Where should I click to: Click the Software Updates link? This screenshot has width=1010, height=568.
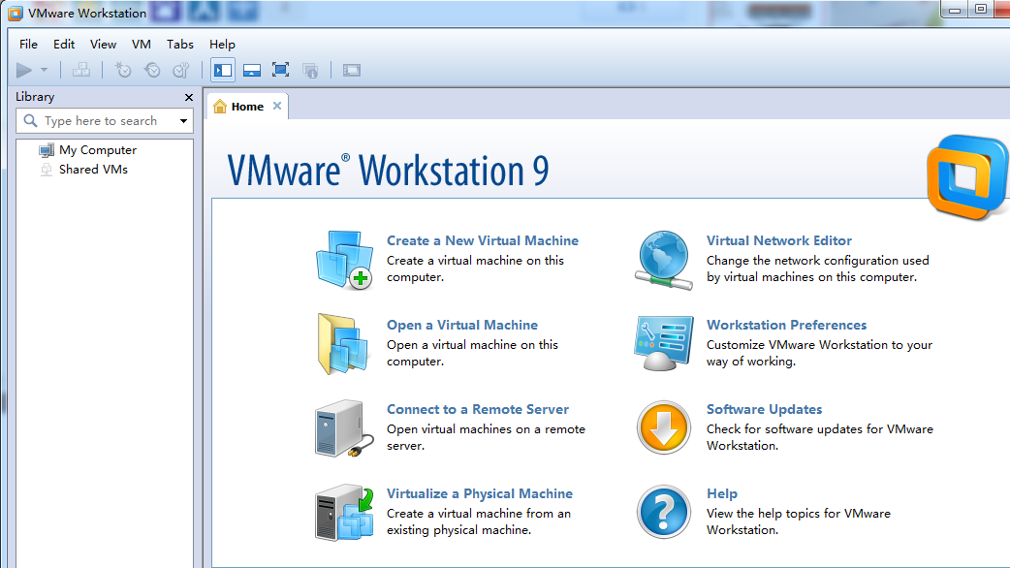click(764, 409)
